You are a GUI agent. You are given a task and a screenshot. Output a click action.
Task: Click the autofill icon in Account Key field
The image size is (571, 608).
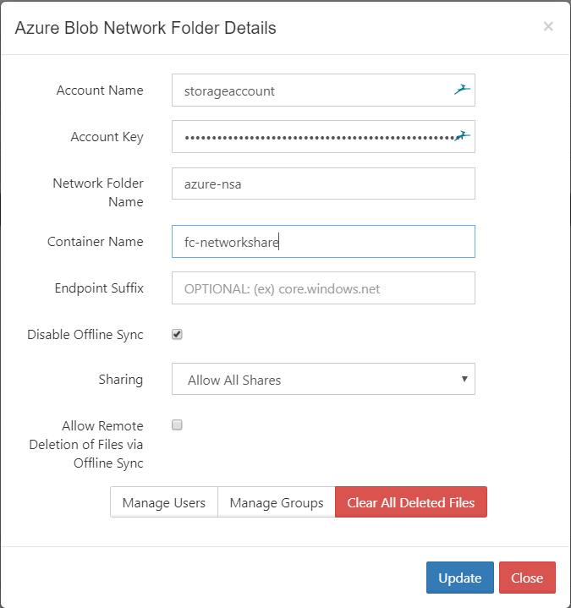tap(462, 135)
